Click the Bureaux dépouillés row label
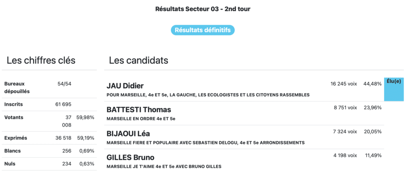The width and height of the screenshot is (406, 172). click(14, 87)
